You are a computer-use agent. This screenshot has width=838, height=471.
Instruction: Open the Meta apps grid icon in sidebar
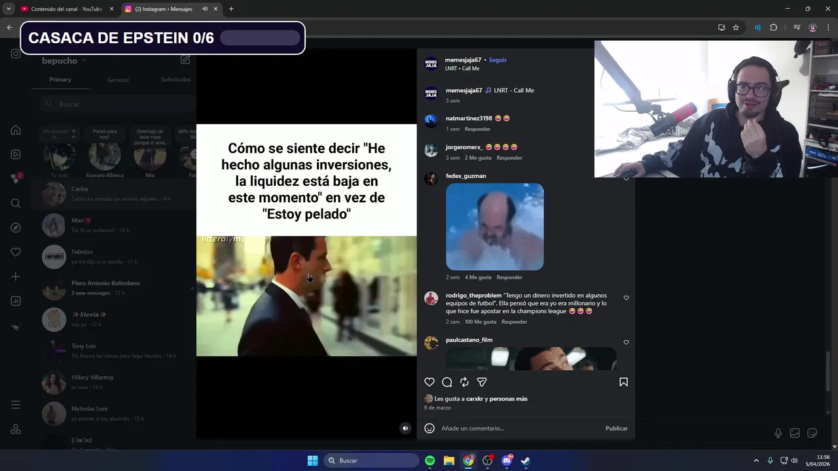(x=16, y=430)
